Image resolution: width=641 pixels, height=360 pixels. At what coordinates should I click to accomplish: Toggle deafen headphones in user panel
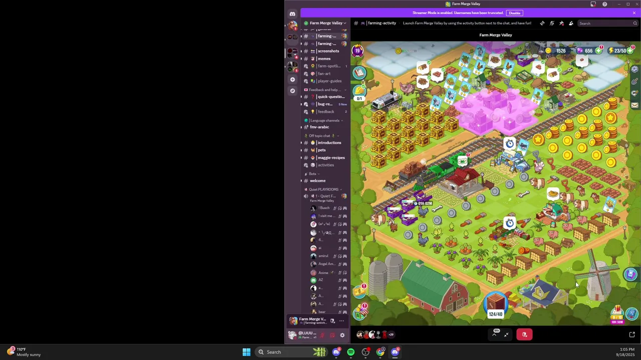coord(332,335)
